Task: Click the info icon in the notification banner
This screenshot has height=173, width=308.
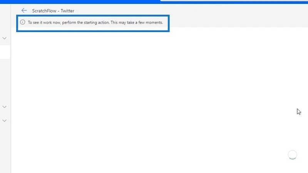Action: 23,22
